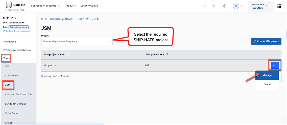Image resolution: width=287 pixels, height=125 pixels.
Task: Open the Products menu
Action: pyautogui.click(x=70, y=6)
